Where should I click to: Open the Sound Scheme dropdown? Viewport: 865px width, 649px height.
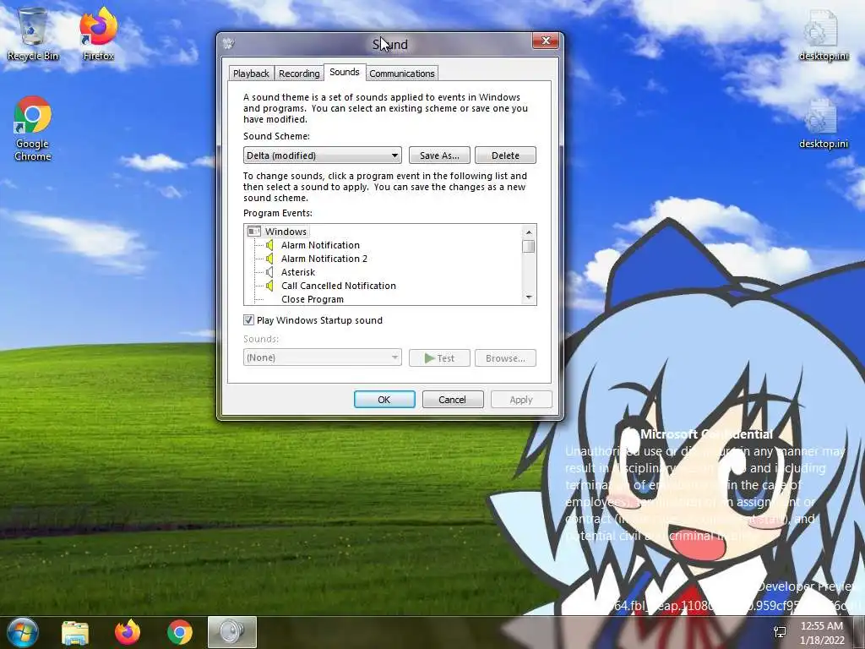click(x=322, y=155)
